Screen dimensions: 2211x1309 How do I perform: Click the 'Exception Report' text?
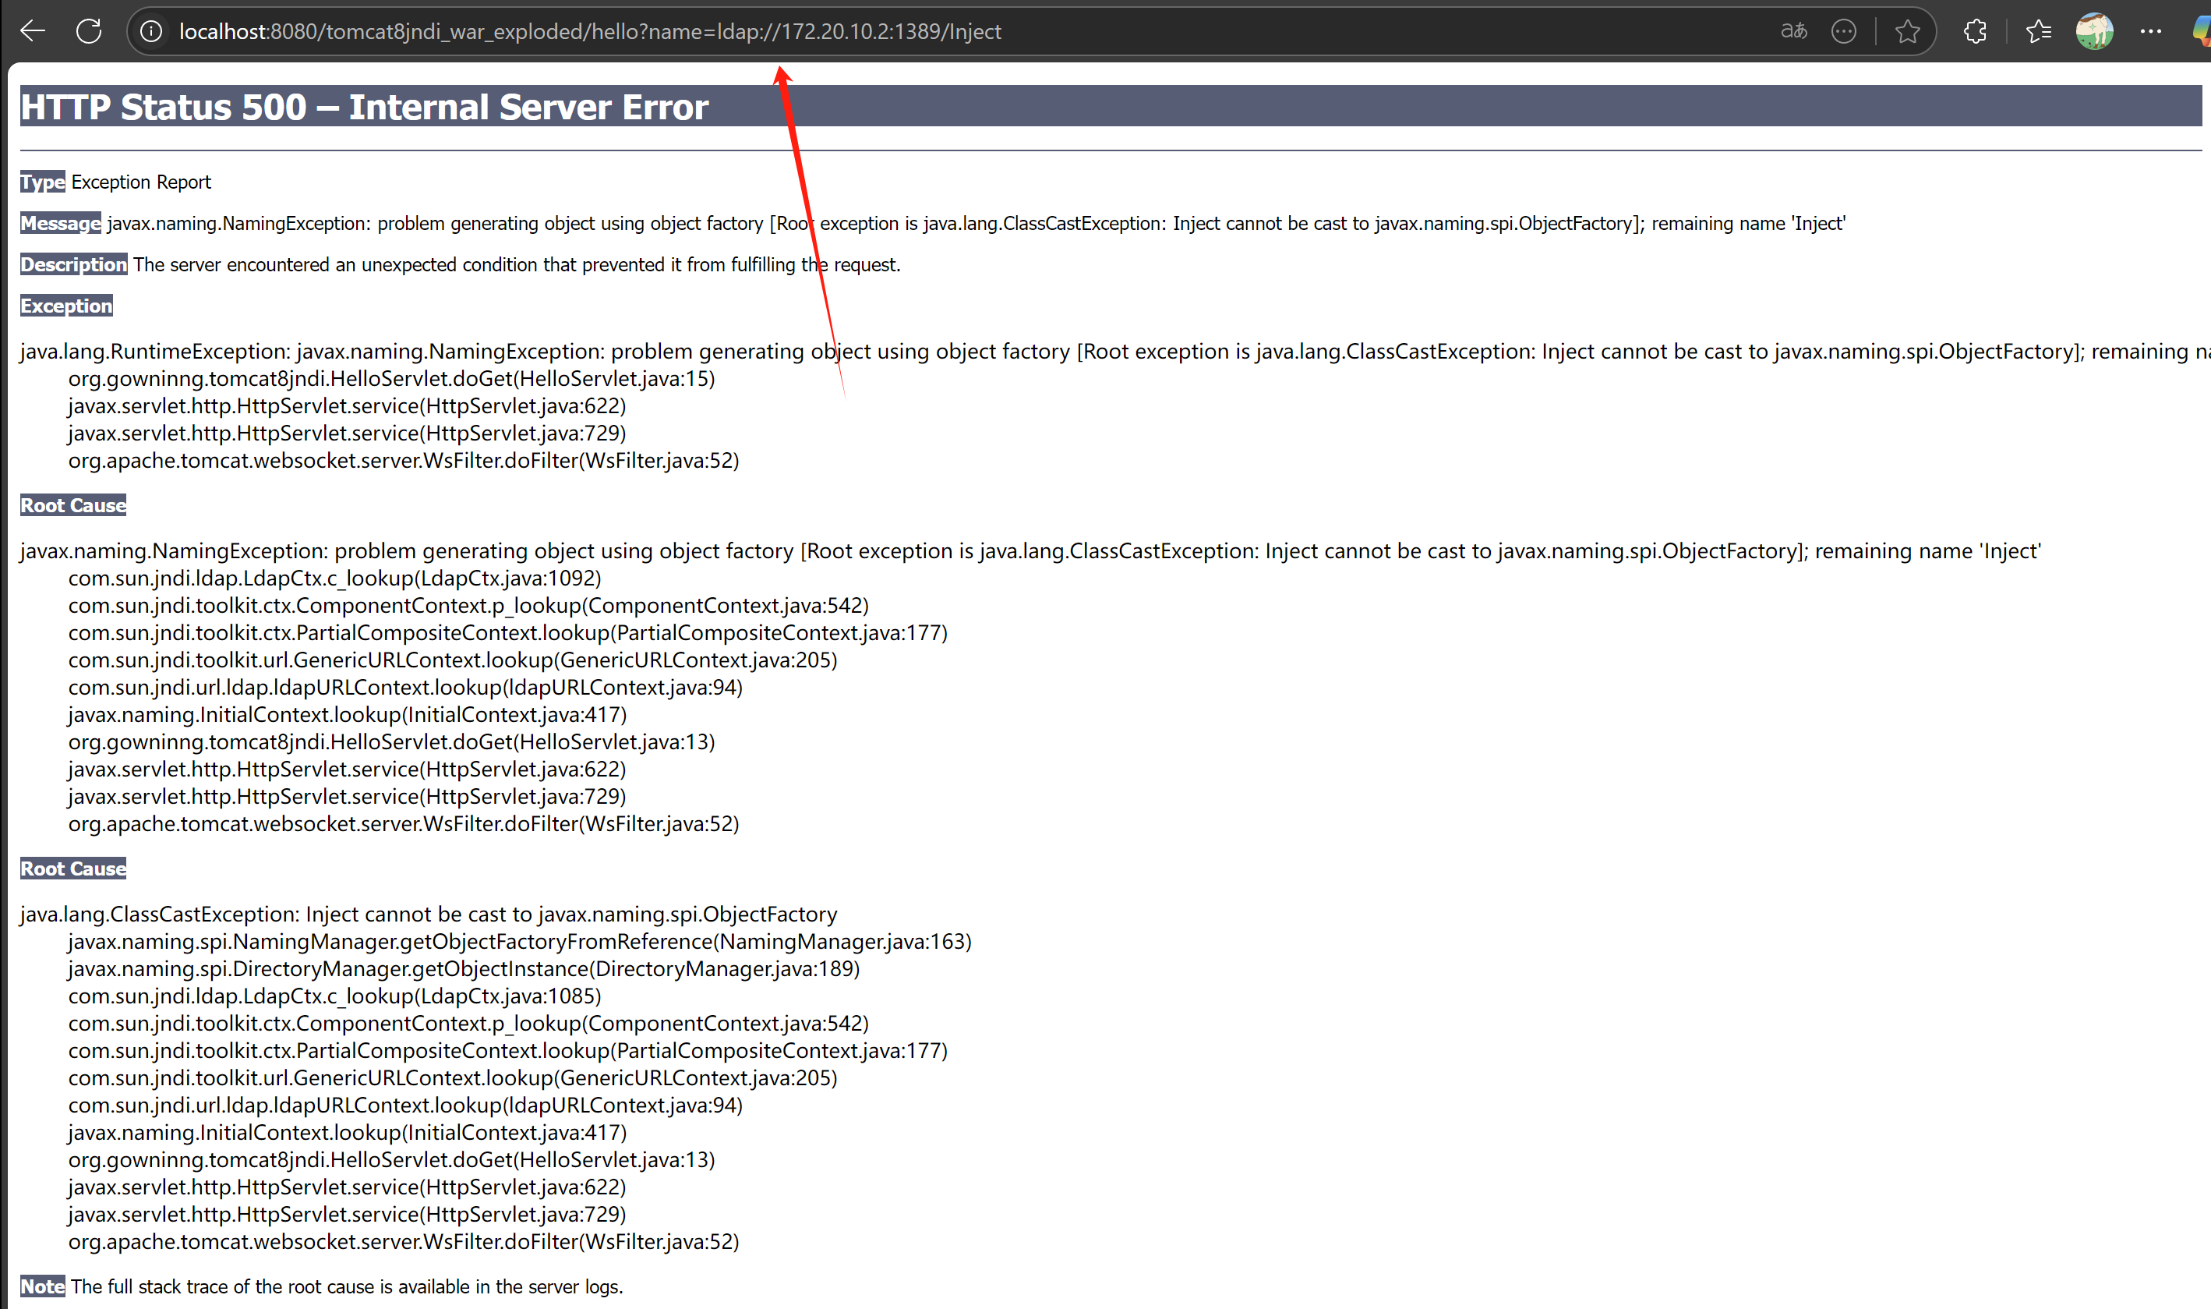141,182
